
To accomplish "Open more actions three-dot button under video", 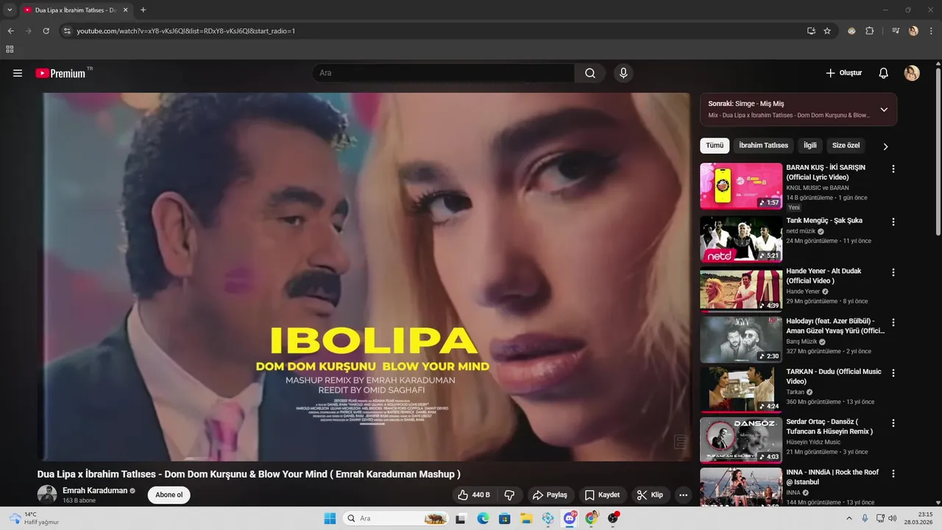I will [684, 495].
